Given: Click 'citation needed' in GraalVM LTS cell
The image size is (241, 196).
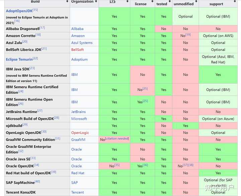Looking at the screenshot, I should pyautogui.click(x=117, y=138).
